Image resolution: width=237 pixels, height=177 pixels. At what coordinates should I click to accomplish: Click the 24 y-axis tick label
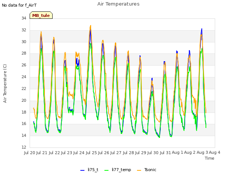click(24, 77)
